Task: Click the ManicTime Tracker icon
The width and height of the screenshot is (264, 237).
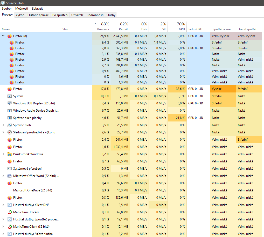Action: (x=10, y=212)
